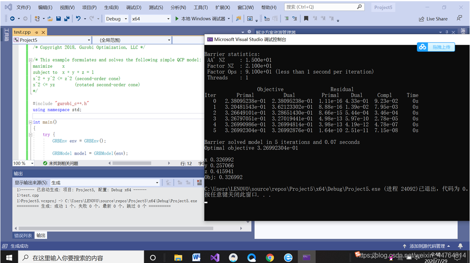This screenshot has width=470, height=263.
Task: Switch to the 输出 bottom tab
Action: tap(41, 236)
